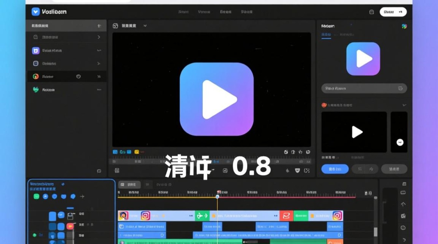
Task: Click the Instagram icon at start of first track
Action: pos(145,216)
